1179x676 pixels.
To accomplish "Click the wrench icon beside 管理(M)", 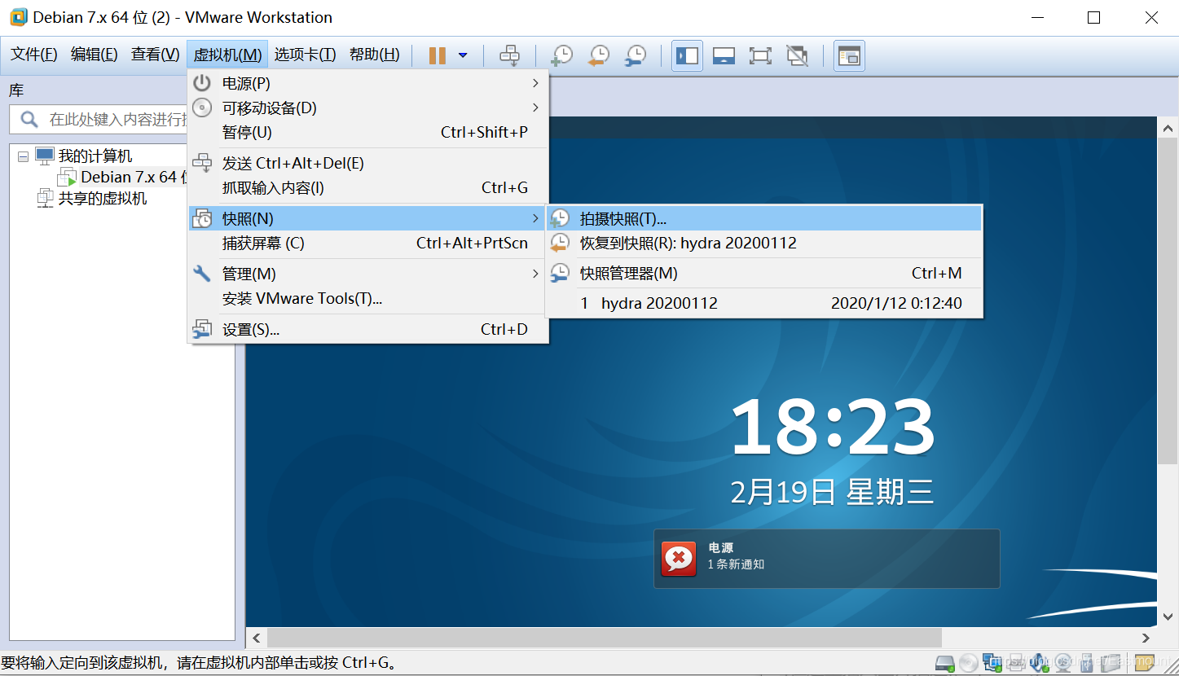I will tap(201, 274).
